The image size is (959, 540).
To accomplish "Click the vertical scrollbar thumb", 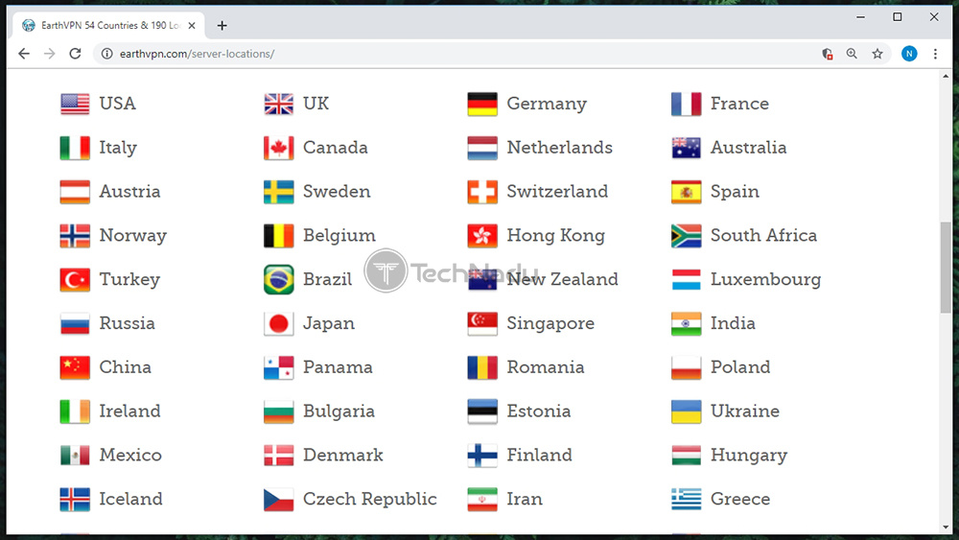I will 946,268.
